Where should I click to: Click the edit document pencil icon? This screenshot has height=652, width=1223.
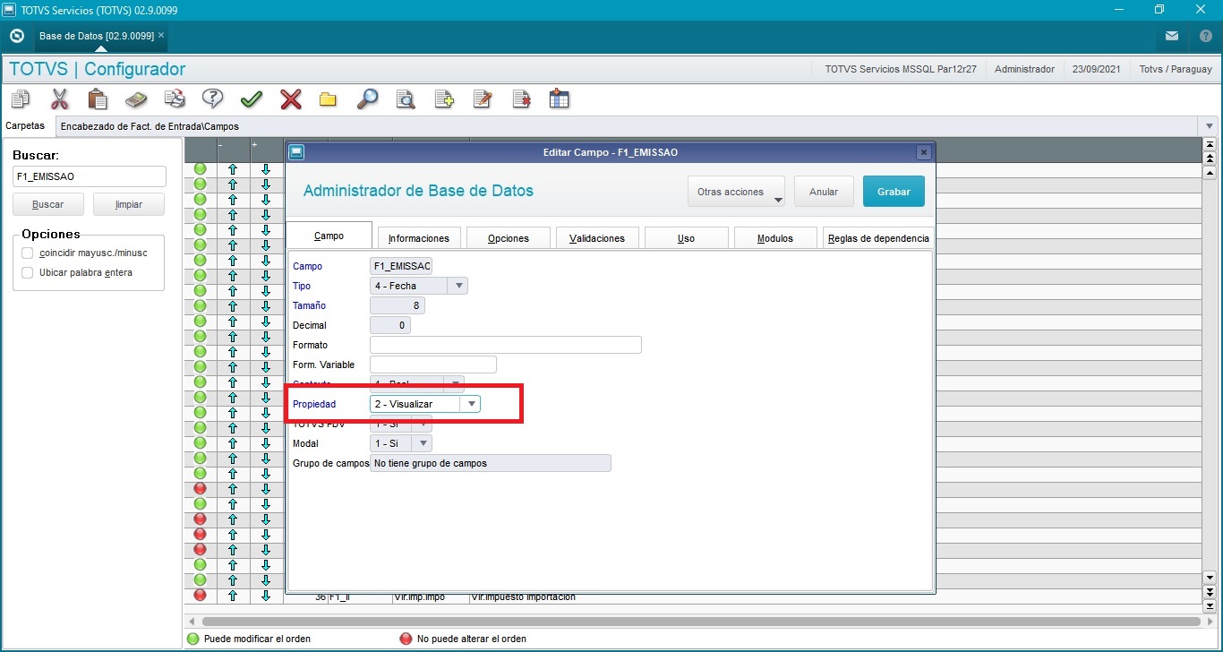click(x=483, y=99)
